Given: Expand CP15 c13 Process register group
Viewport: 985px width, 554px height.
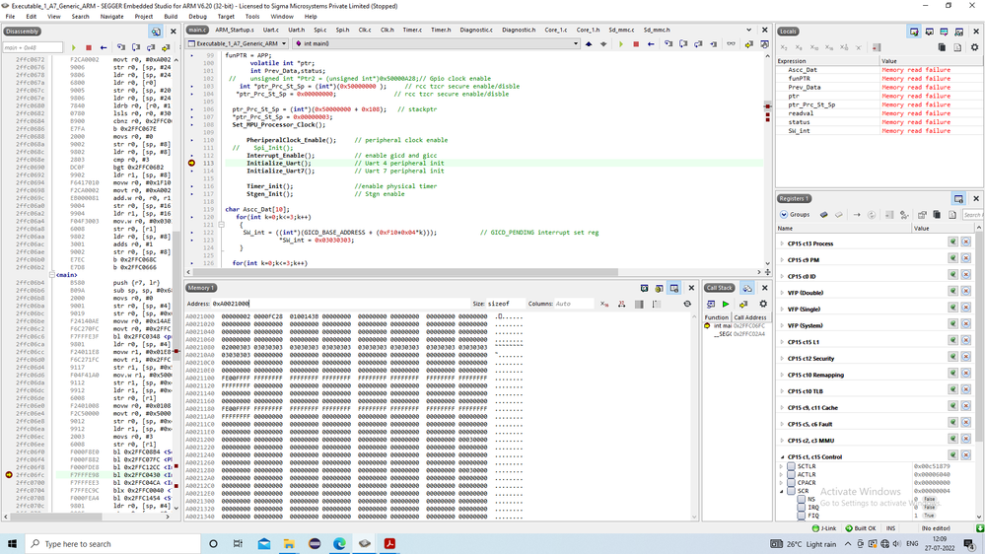Looking at the screenshot, I should tap(782, 243).
